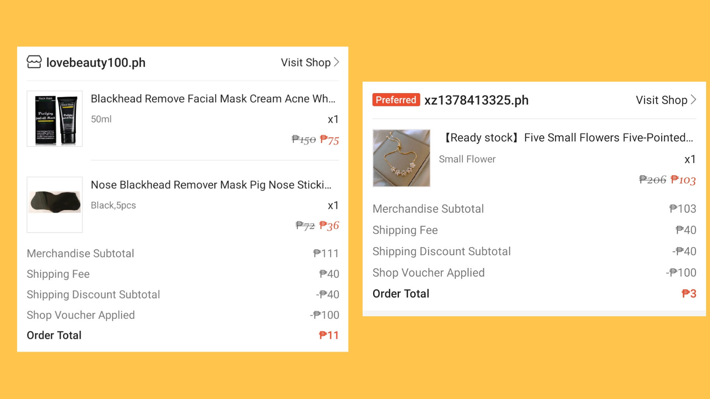Image resolution: width=710 pixels, height=399 pixels.
Task: Open the flower bracelet product thumbnail
Action: (x=402, y=158)
